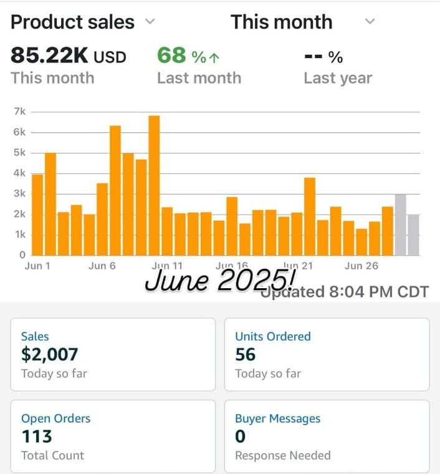Image resolution: width=440 pixels, height=474 pixels.
Task: Click the chevron beside Product sales
Action: click(x=150, y=22)
